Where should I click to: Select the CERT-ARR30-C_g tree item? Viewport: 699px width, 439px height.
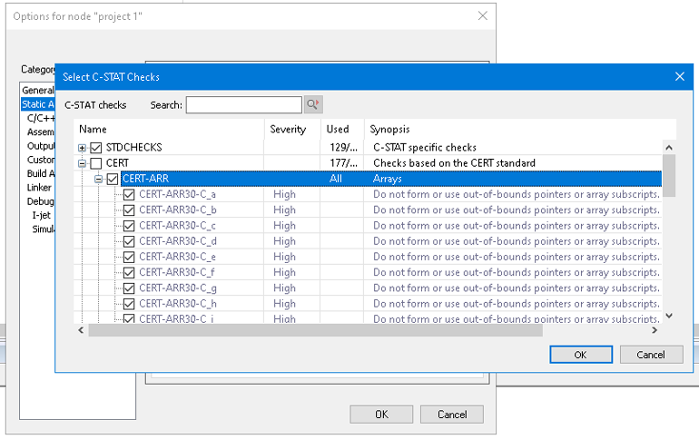(x=177, y=288)
